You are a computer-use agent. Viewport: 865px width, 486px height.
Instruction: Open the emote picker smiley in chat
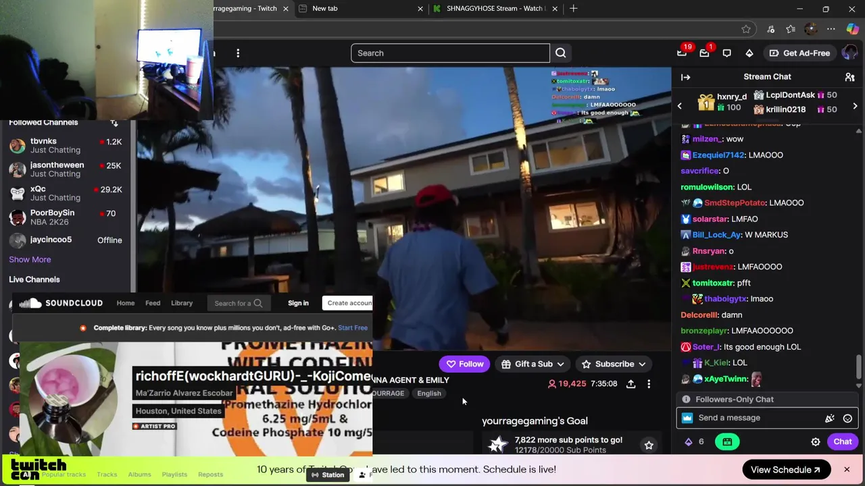(x=847, y=418)
